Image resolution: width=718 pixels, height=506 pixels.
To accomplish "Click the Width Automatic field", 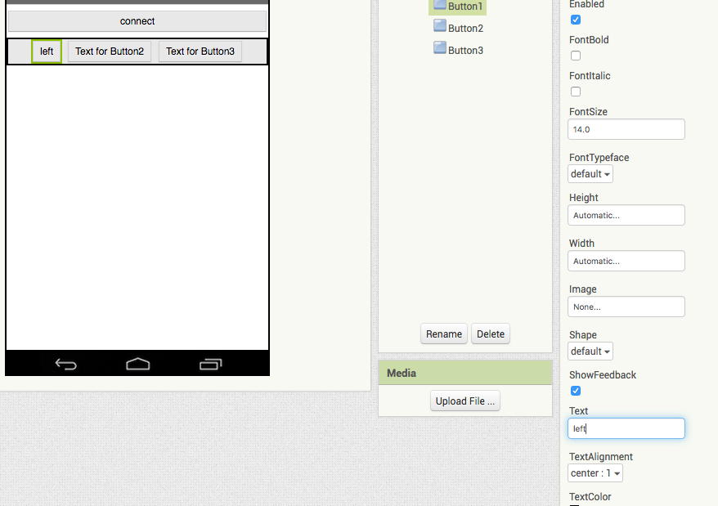I will (626, 261).
